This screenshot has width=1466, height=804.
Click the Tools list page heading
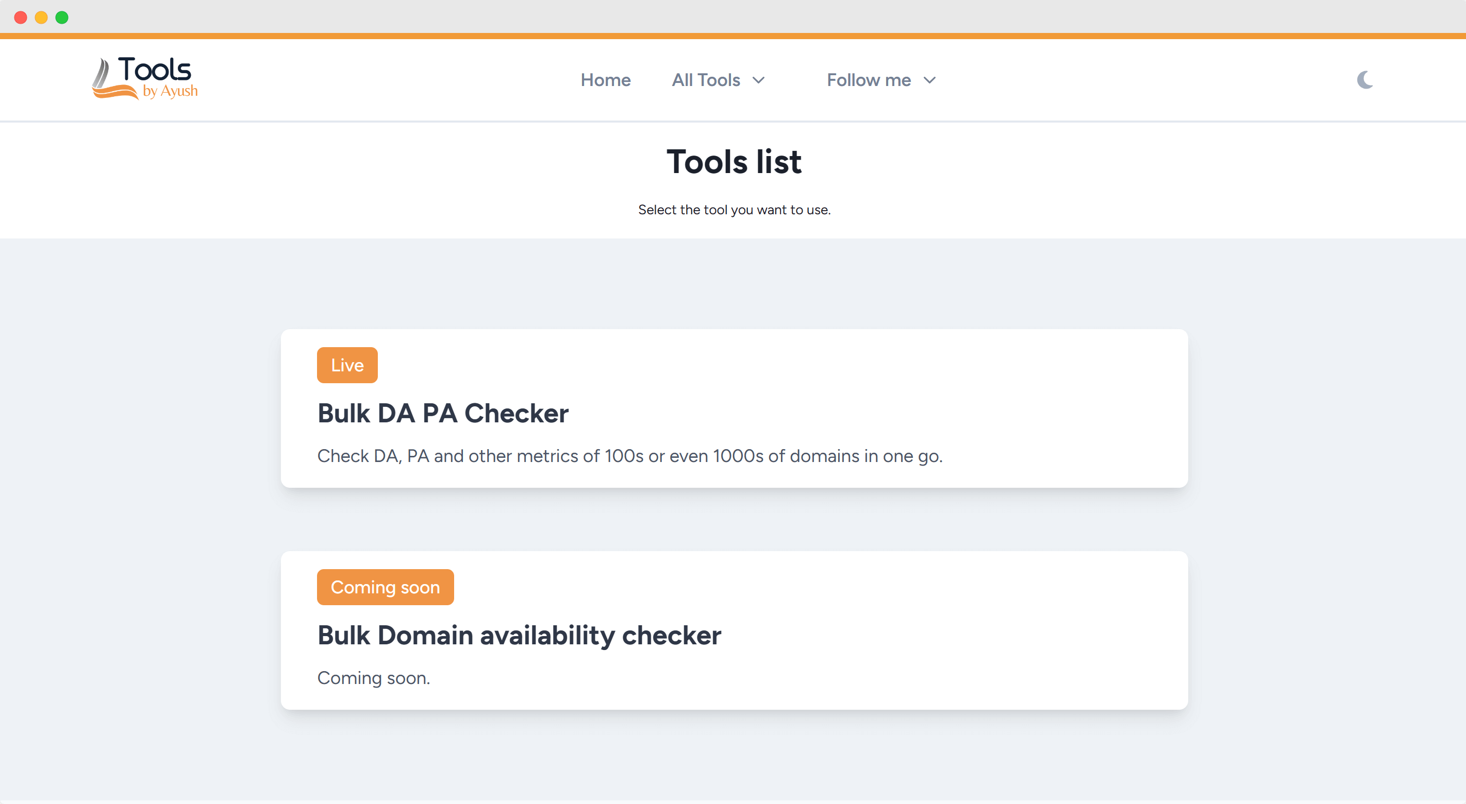click(x=734, y=162)
